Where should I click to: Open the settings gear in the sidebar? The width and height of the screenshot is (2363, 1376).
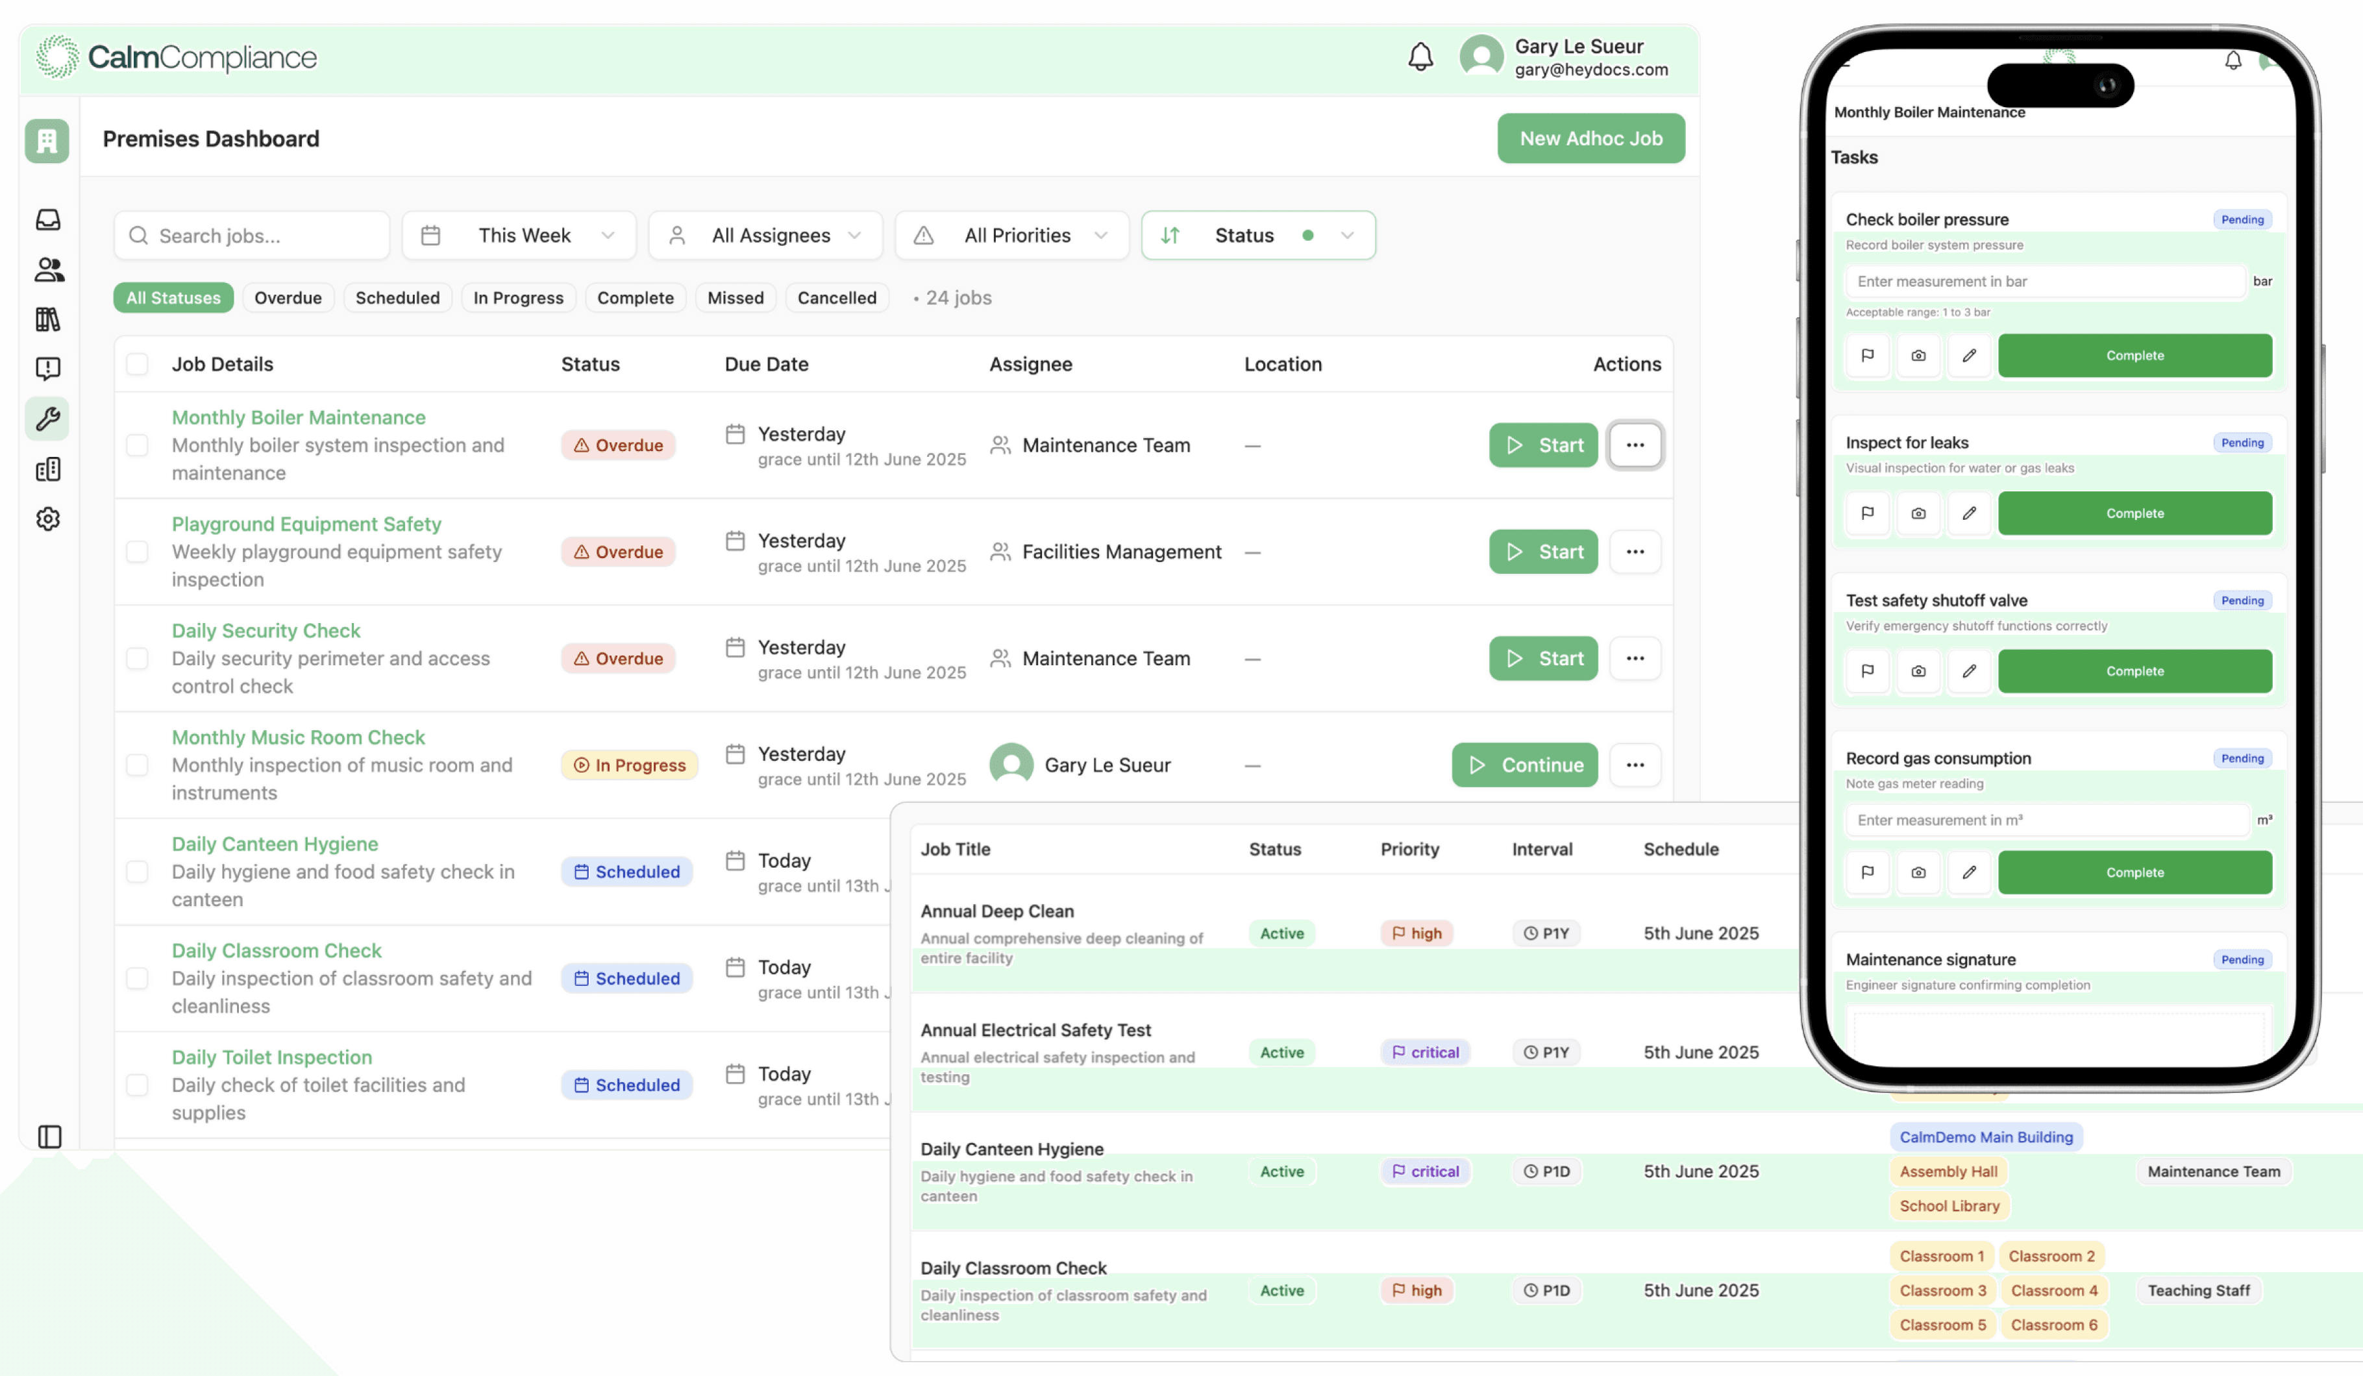[48, 519]
